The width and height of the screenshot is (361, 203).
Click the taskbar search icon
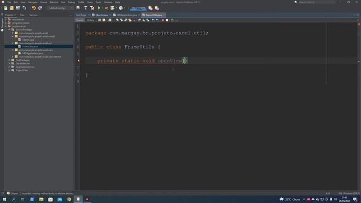[14, 199]
